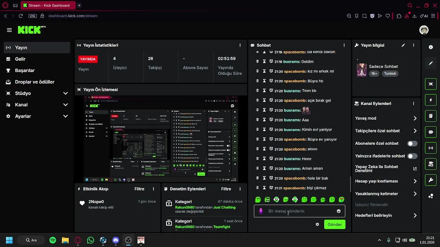Open the emoji picker smiley in message box
Image resolution: width=440 pixels, height=247 pixels.
pos(339,211)
